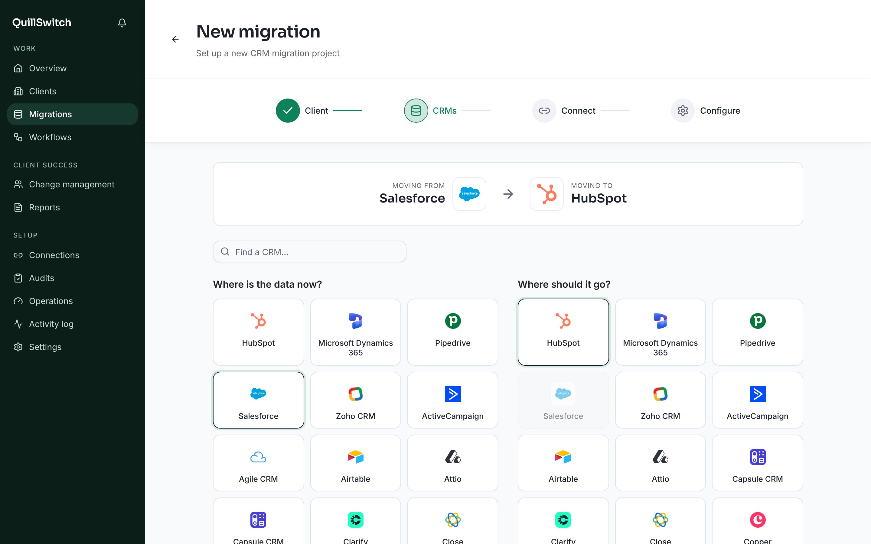Open Activity log in the sidebar

(72, 324)
